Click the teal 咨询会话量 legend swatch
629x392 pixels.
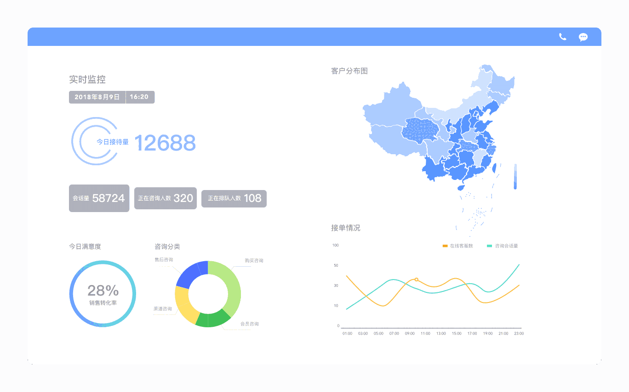coord(489,246)
